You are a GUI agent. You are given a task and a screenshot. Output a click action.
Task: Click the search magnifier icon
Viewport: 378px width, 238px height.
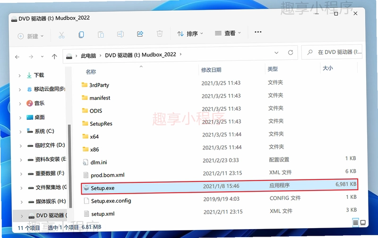click(x=310, y=52)
